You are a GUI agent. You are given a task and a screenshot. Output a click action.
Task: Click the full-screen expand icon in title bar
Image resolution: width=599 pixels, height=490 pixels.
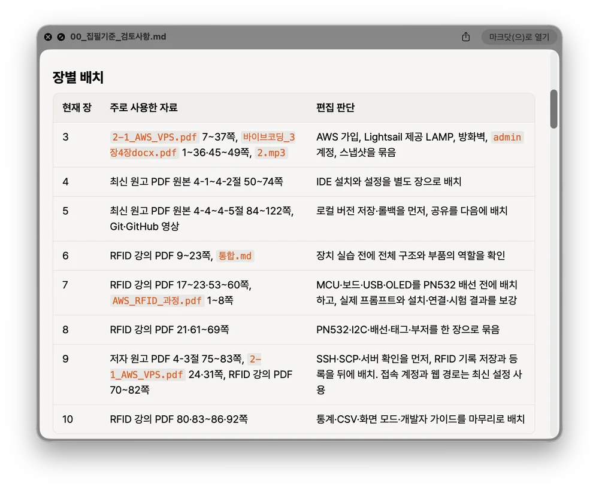click(60, 37)
